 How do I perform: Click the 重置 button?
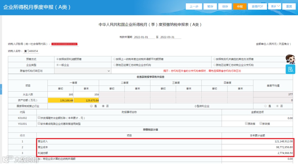click(289, 6)
